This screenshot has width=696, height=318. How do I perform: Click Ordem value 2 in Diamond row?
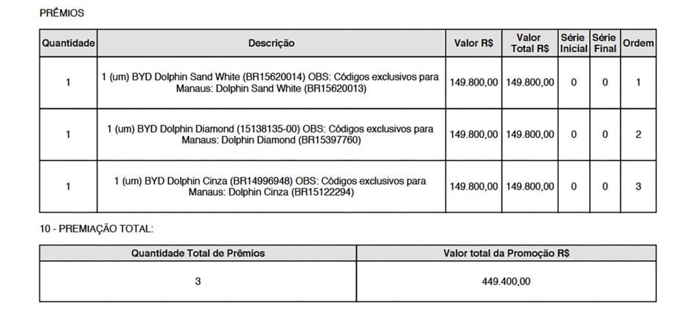638,135
